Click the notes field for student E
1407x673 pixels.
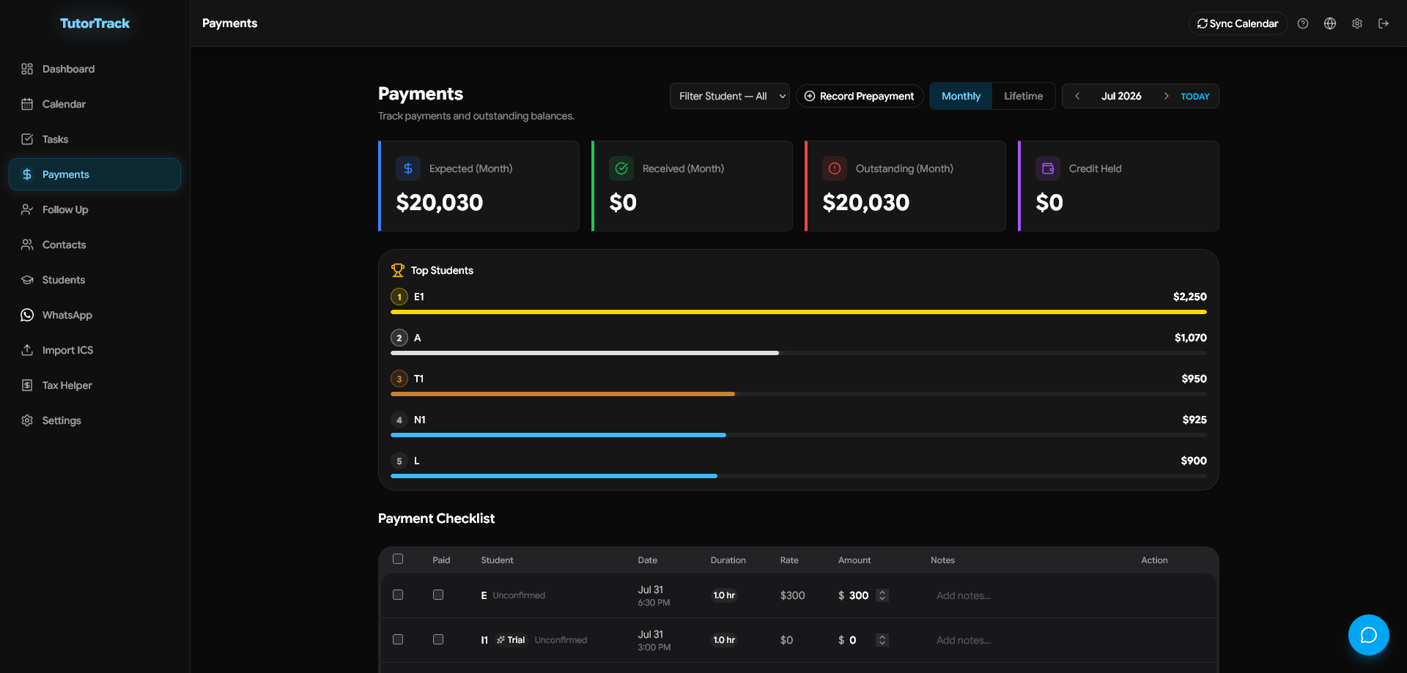(1026, 595)
